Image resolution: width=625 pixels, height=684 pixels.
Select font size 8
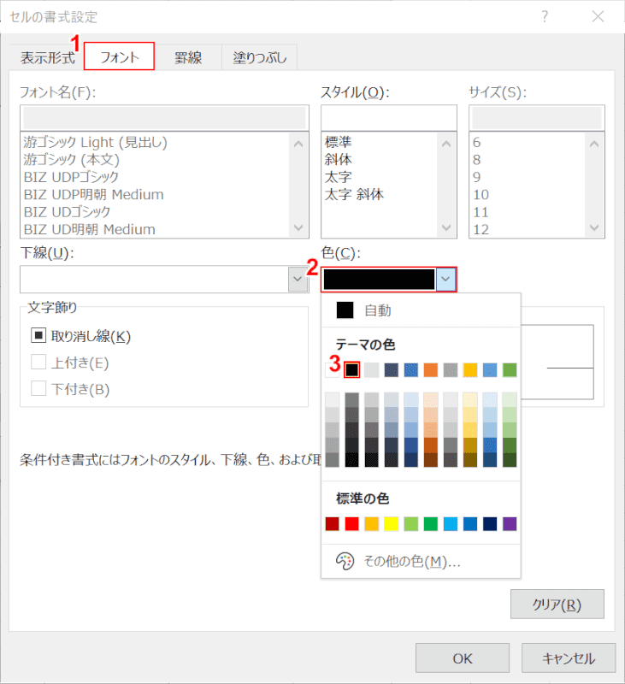(x=477, y=160)
